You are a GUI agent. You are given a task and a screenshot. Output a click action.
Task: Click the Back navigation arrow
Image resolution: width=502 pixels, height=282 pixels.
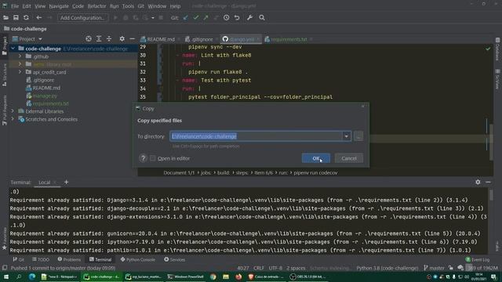point(38,17)
